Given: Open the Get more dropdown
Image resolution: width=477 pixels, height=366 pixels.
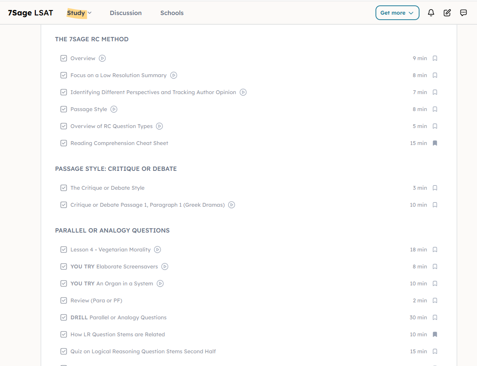Looking at the screenshot, I should coord(397,13).
